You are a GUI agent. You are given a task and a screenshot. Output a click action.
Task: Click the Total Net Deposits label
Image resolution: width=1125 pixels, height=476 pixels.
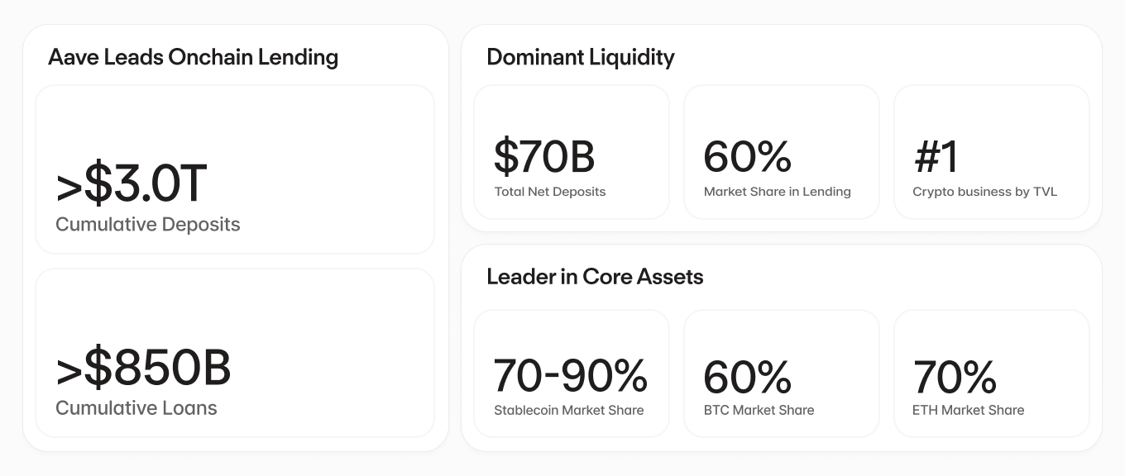click(549, 192)
